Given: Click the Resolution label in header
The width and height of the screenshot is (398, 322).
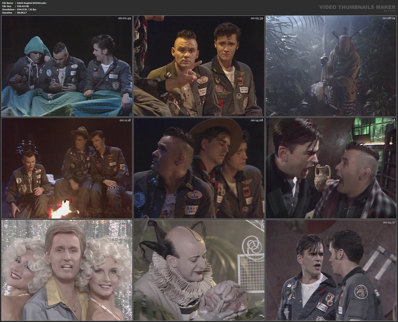Looking at the screenshot, I should (x=8, y=9).
